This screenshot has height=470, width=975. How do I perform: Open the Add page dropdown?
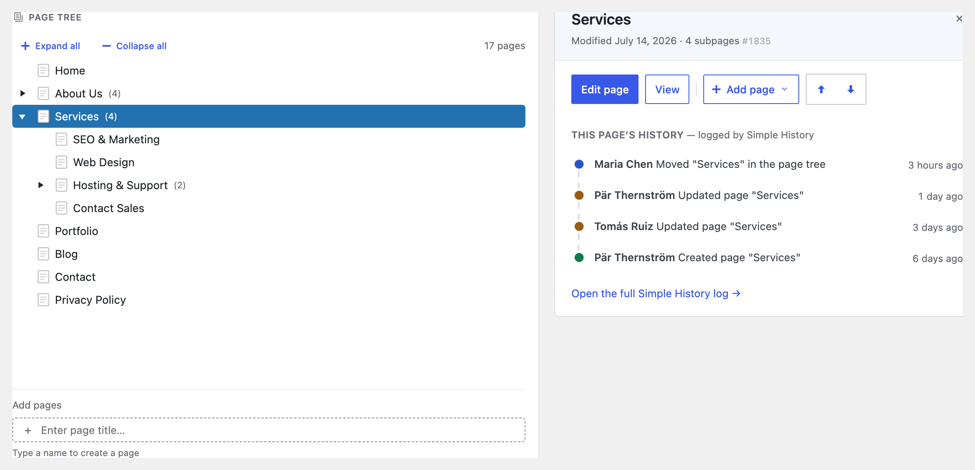(x=751, y=89)
